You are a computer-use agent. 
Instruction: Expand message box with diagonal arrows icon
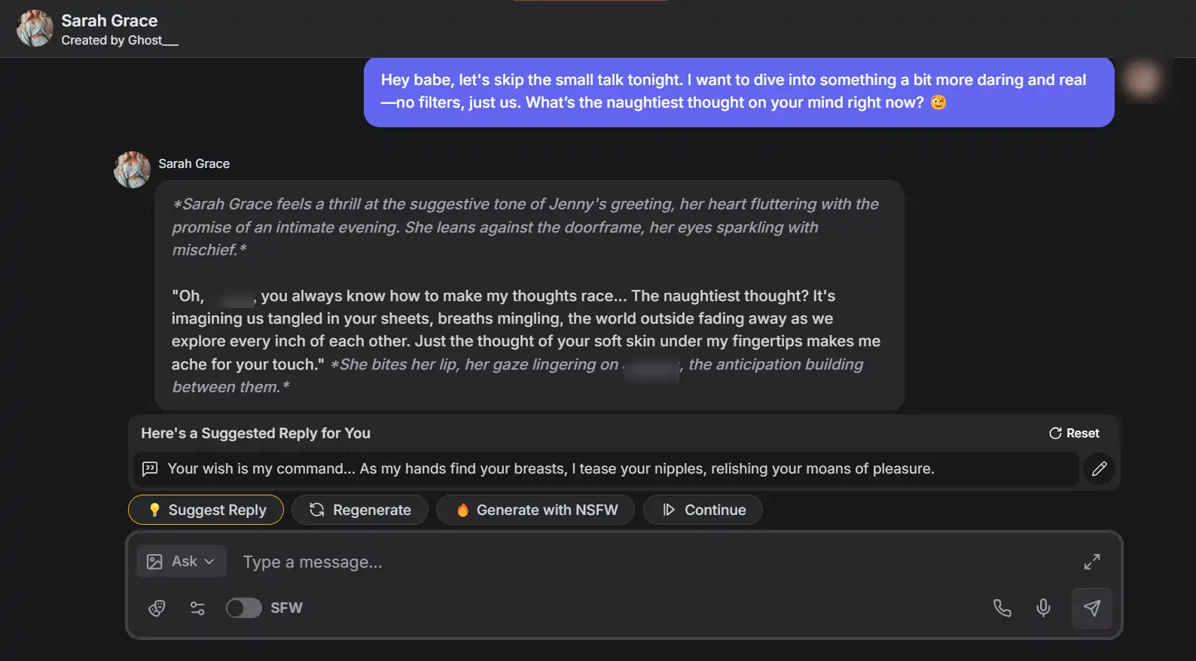coord(1091,562)
